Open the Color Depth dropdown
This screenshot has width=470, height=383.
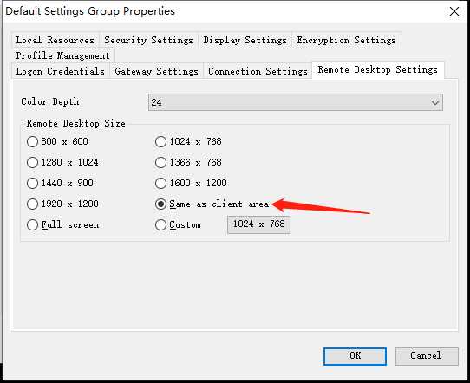[x=295, y=102]
